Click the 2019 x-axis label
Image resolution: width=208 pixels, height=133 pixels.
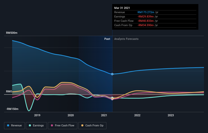[x=37, y=115]
